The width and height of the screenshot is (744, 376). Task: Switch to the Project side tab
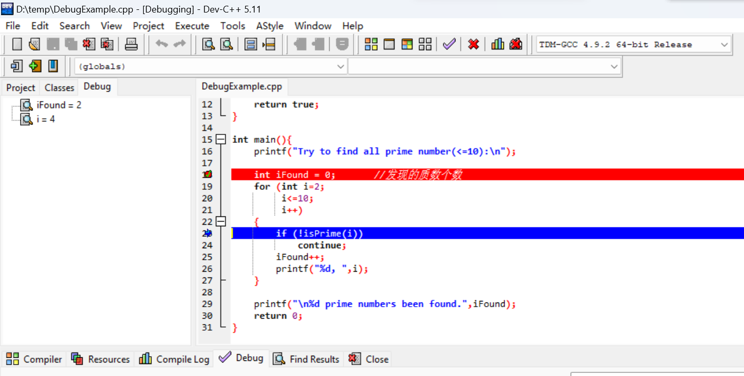pos(21,88)
